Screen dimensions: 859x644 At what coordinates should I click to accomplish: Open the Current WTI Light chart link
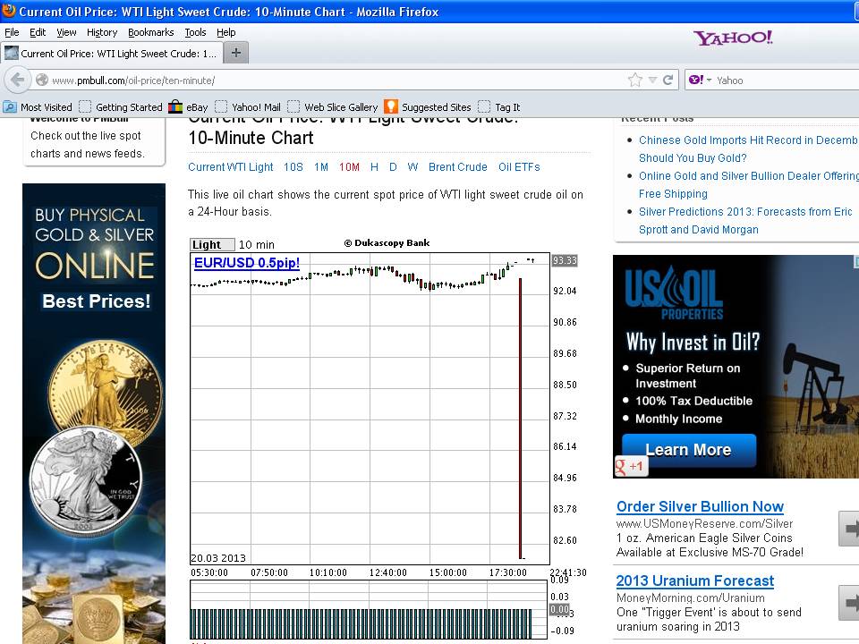230,166
